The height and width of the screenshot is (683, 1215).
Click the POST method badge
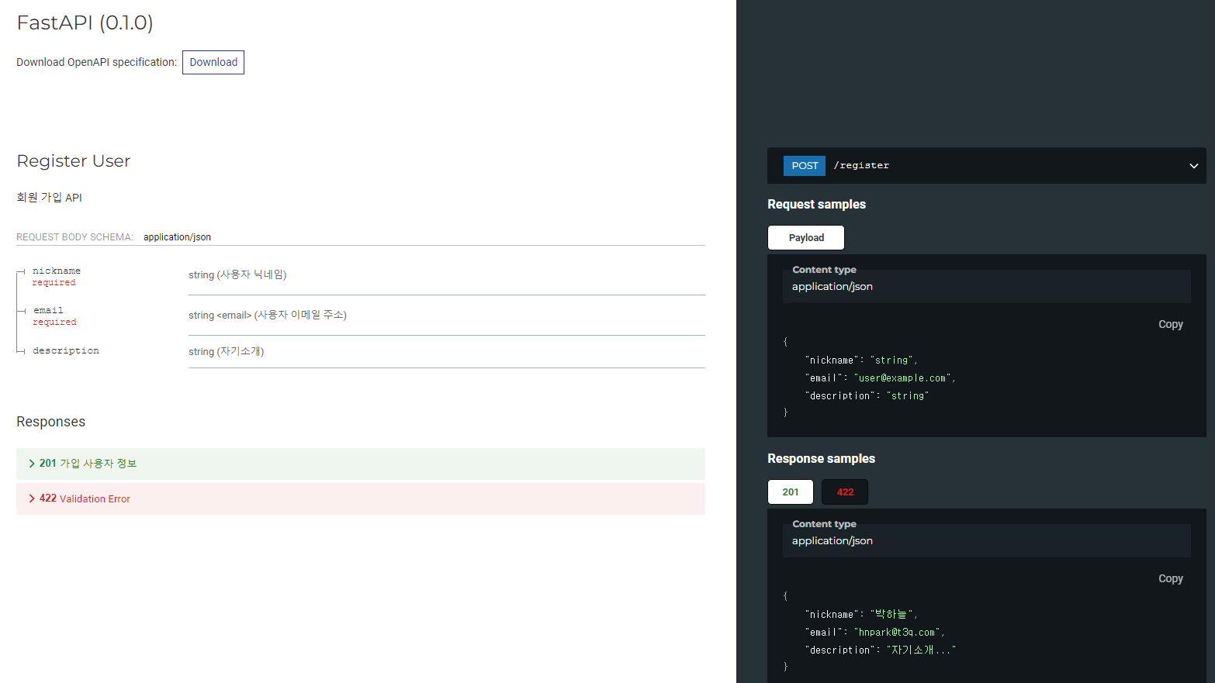[805, 166]
